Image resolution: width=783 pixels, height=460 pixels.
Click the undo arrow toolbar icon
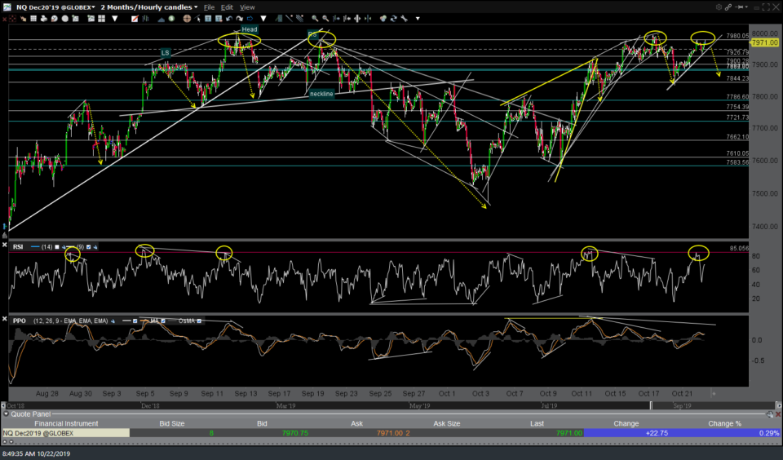pyautogui.click(x=228, y=19)
